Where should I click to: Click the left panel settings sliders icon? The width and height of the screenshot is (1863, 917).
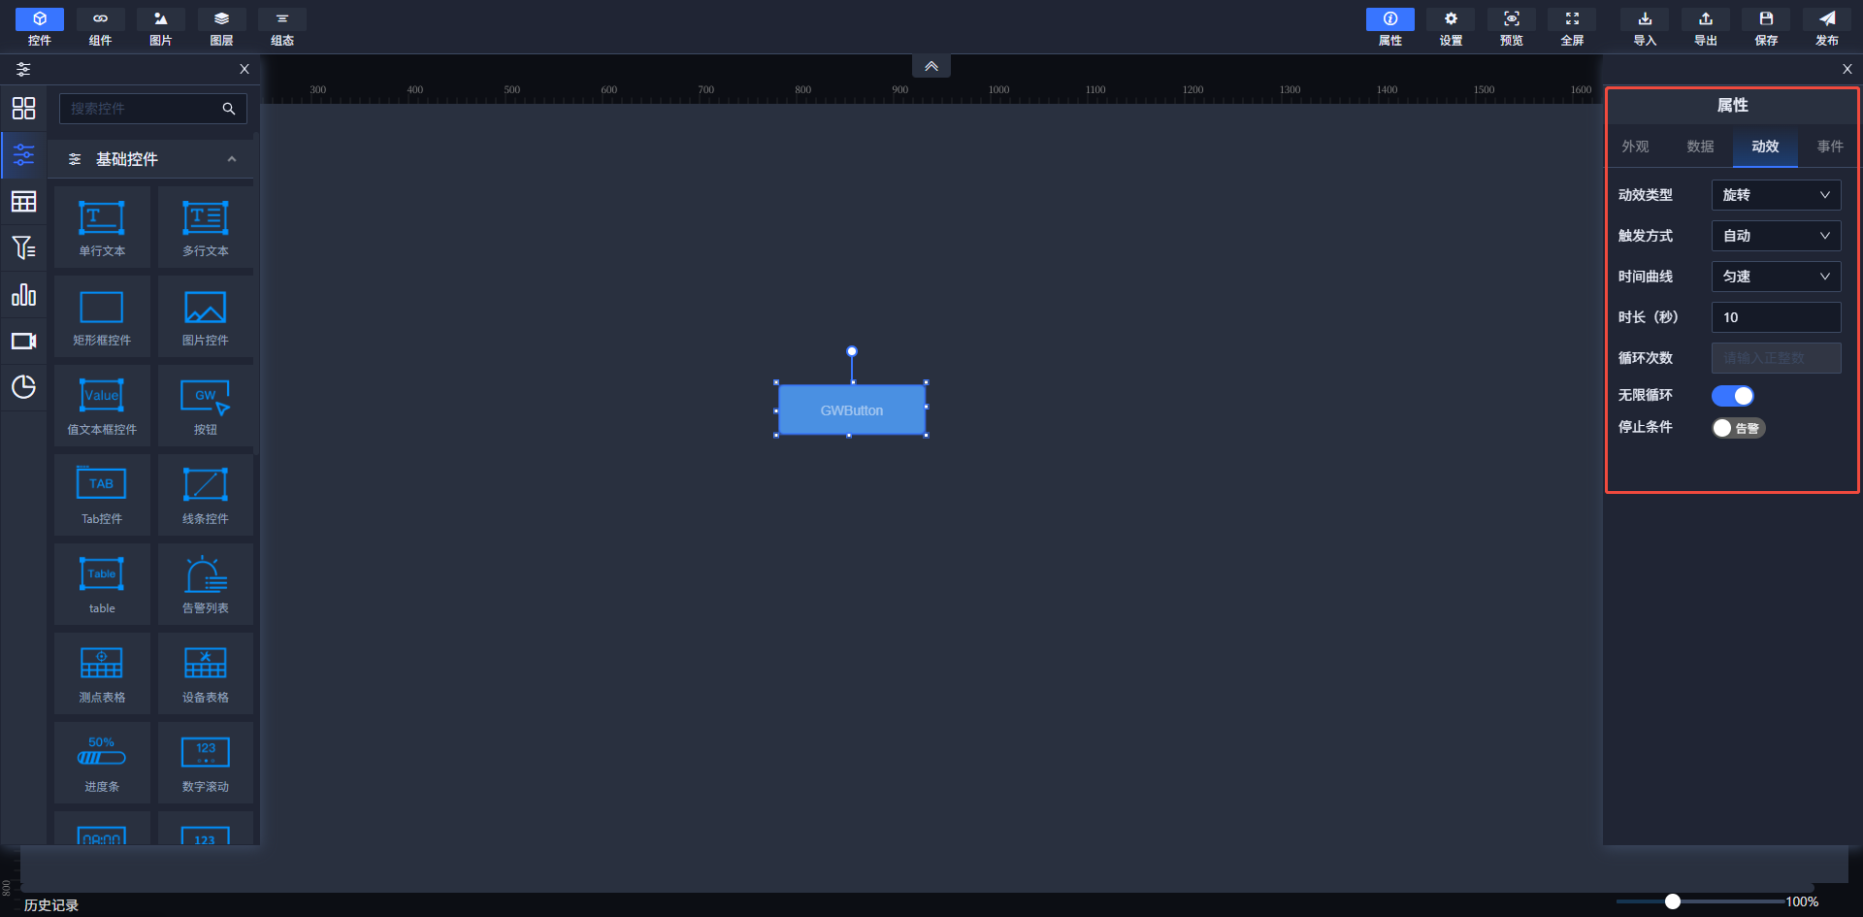23,69
